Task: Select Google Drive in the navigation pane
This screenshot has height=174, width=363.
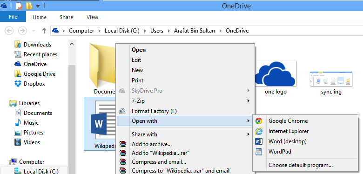Action: [x=35, y=74]
